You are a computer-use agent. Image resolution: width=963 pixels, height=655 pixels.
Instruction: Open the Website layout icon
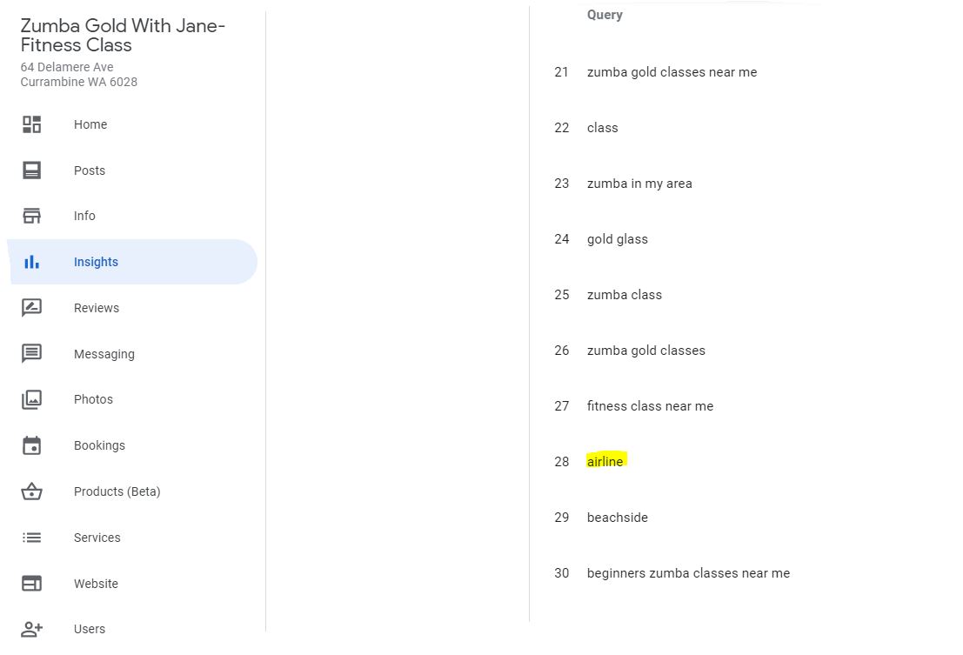point(32,584)
